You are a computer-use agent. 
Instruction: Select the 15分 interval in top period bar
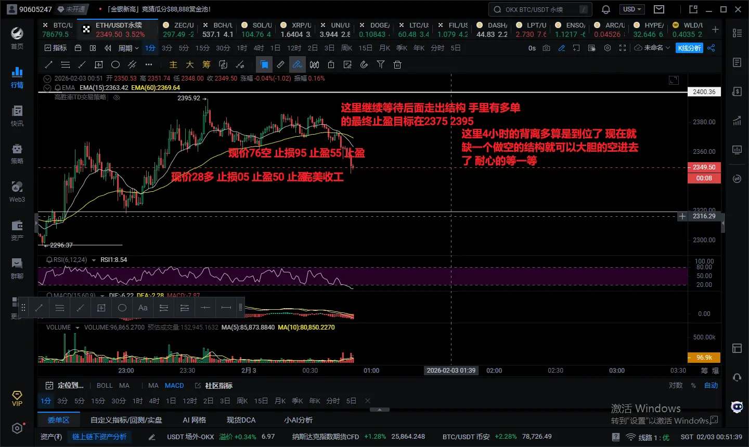tap(202, 48)
